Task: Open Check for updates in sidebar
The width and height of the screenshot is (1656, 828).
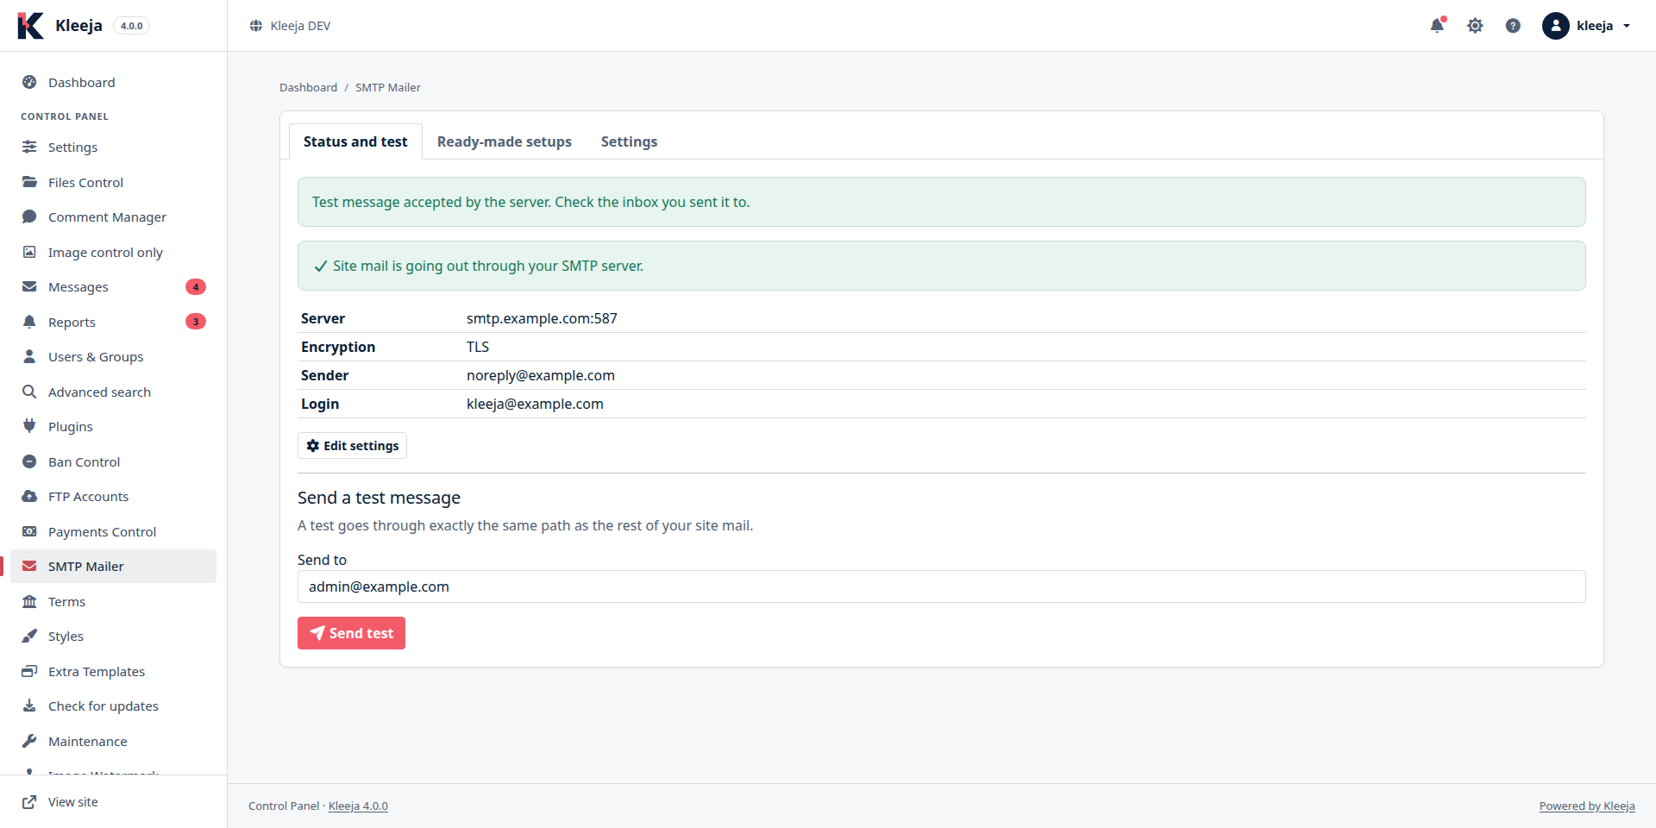Action: point(113,706)
